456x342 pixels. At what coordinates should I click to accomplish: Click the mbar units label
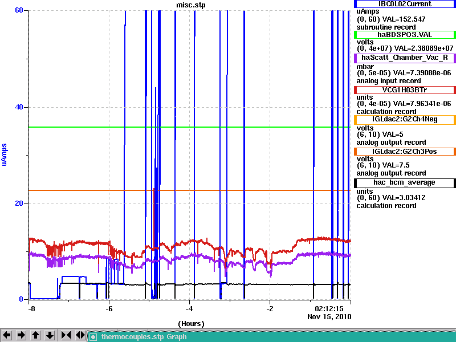365,67
